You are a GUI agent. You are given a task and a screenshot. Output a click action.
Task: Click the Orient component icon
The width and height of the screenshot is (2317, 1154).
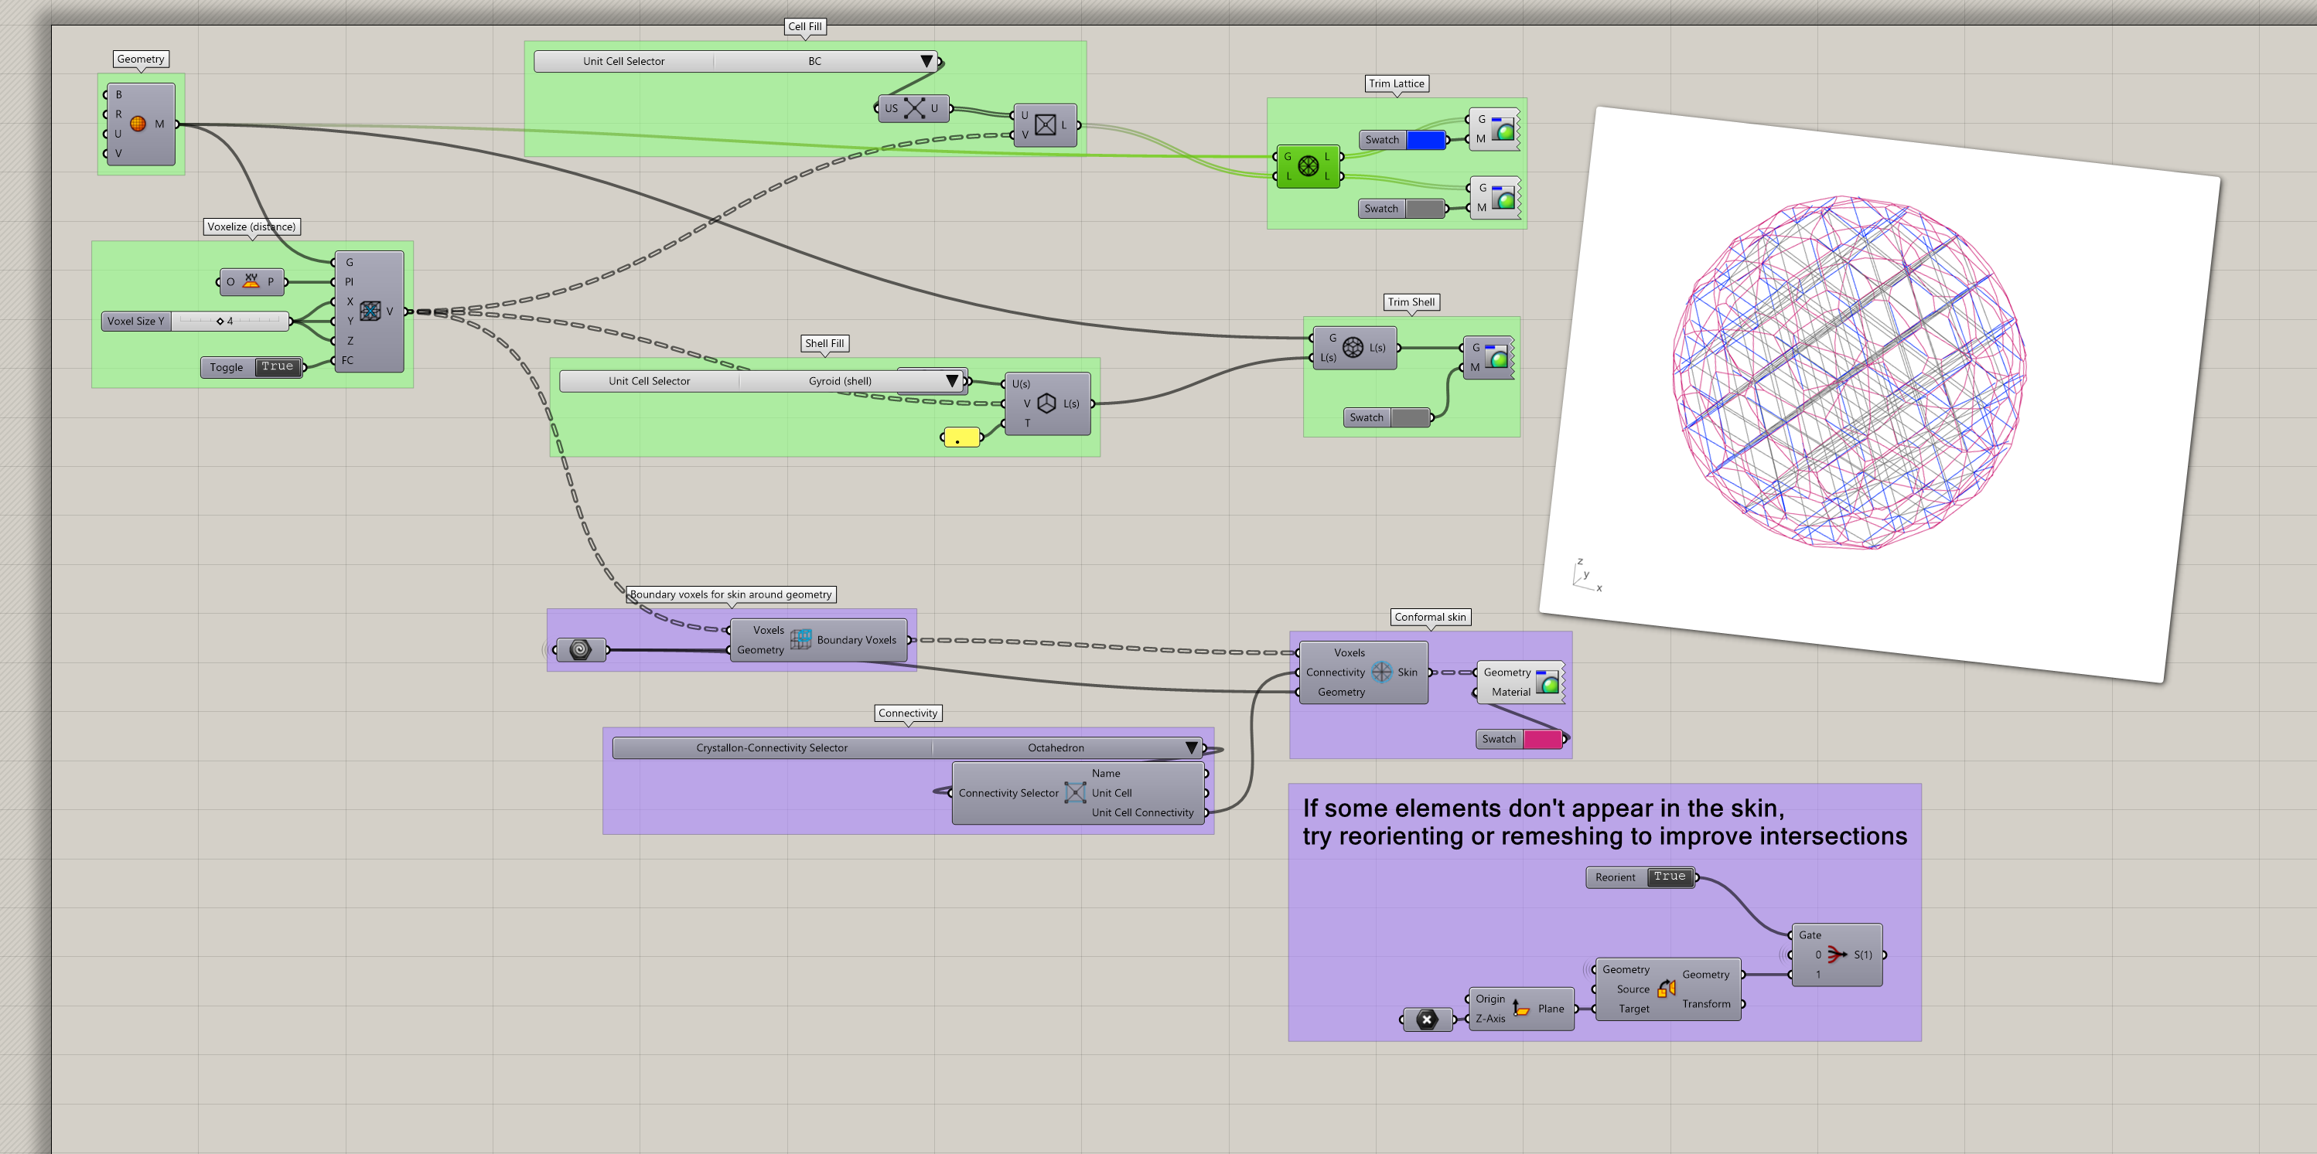1666,988
